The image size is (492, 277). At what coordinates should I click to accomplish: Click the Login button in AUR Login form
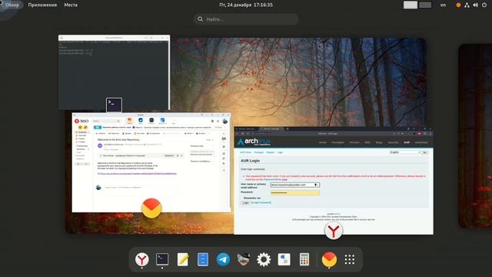(x=245, y=203)
